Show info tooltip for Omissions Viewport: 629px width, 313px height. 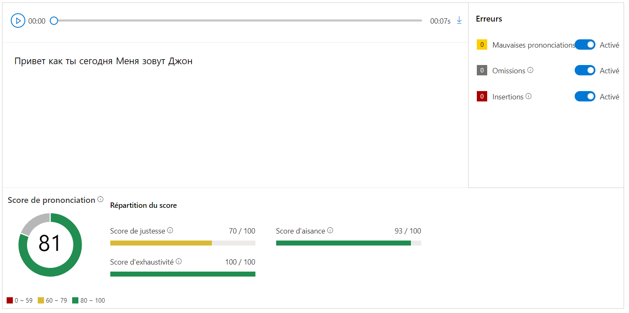pos(530,70)
